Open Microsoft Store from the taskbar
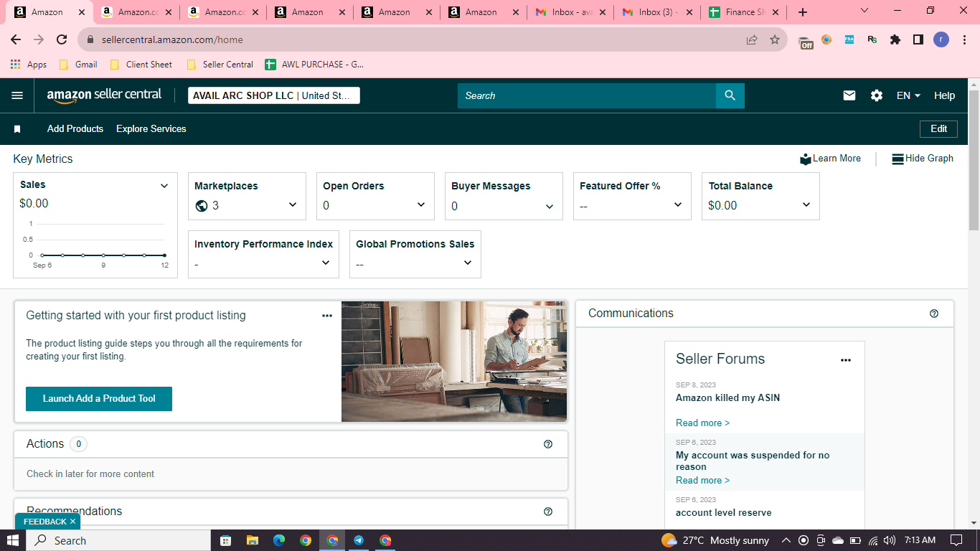The height and width of the screenshot is (551, 980). click(x=225, y=540)
